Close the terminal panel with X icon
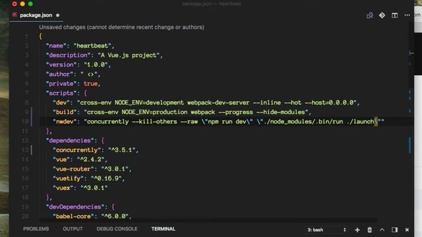The height and width of the screenshot is (237, 422). pyautogui.click(x=407, y=230)
